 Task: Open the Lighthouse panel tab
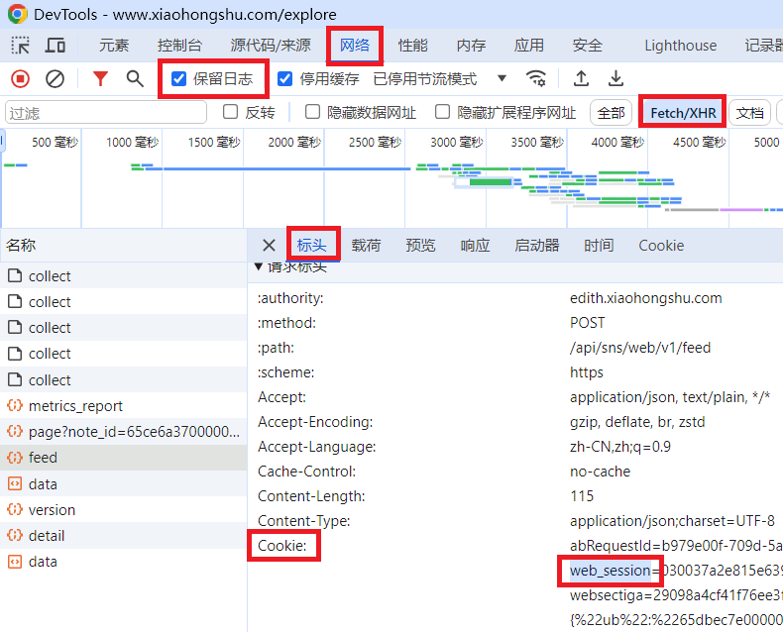(x=680, y=46)
